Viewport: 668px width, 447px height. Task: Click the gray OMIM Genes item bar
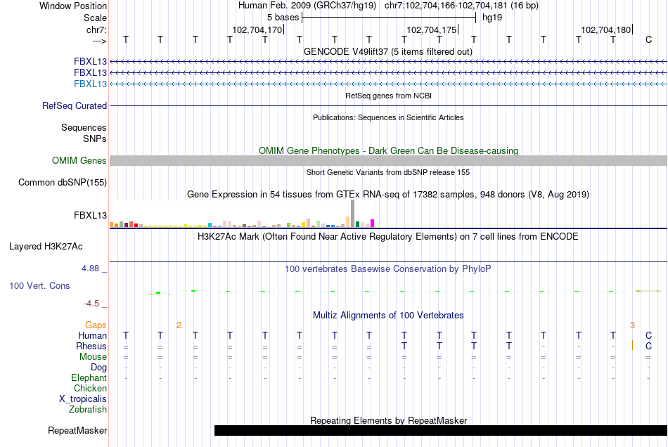tap(388, 160)
